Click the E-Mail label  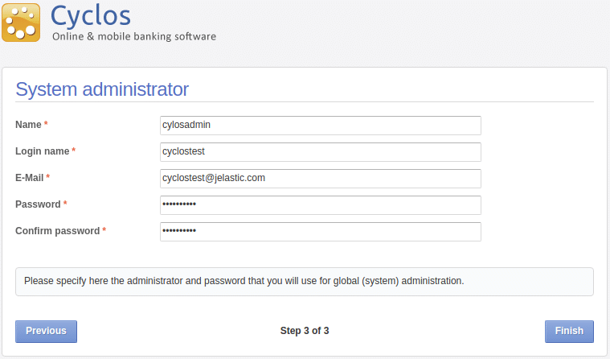29,178
